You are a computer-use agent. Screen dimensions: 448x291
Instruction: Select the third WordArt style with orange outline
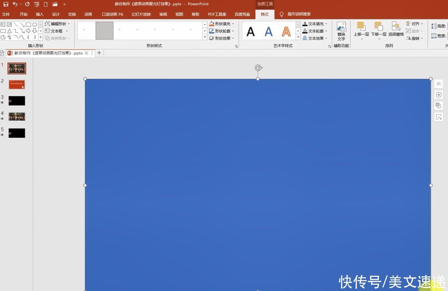click(286, 31)
